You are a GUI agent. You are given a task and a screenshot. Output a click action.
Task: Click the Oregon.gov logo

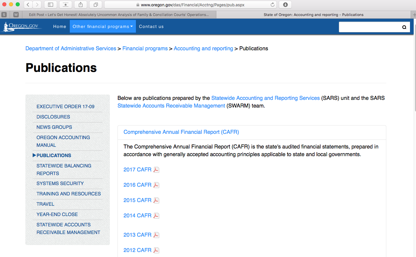click(22, 27)
